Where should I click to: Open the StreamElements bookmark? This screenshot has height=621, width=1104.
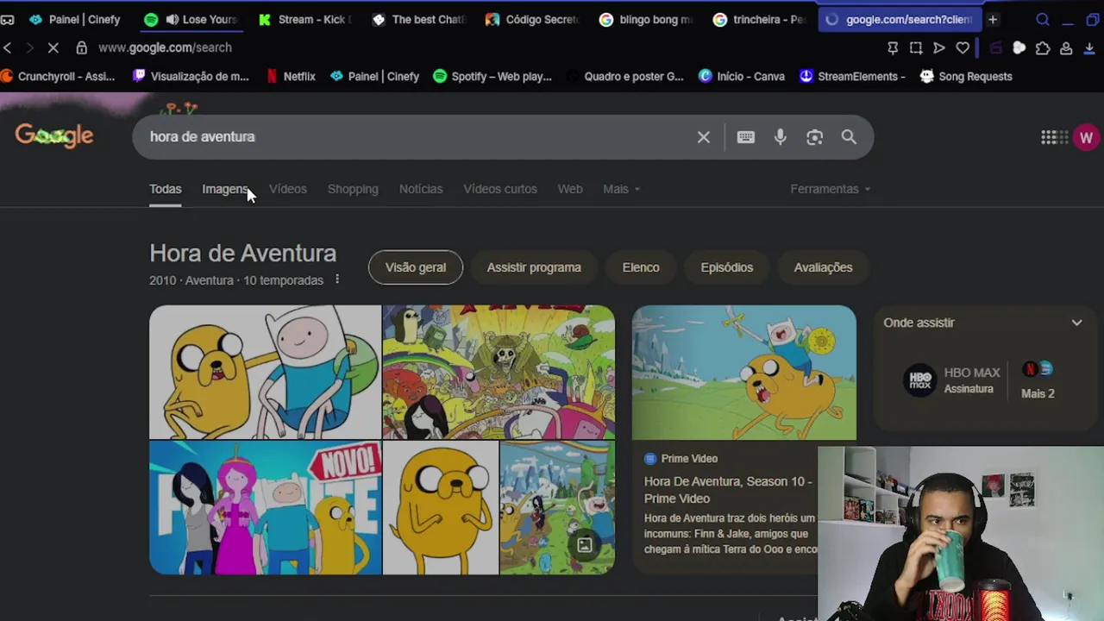click(852, 76)
